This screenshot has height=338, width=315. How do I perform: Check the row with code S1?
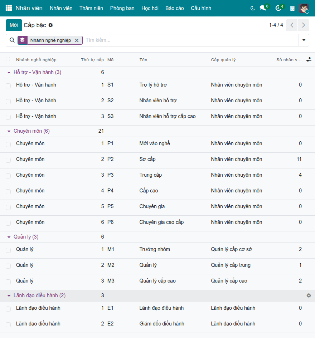point(8,86)
